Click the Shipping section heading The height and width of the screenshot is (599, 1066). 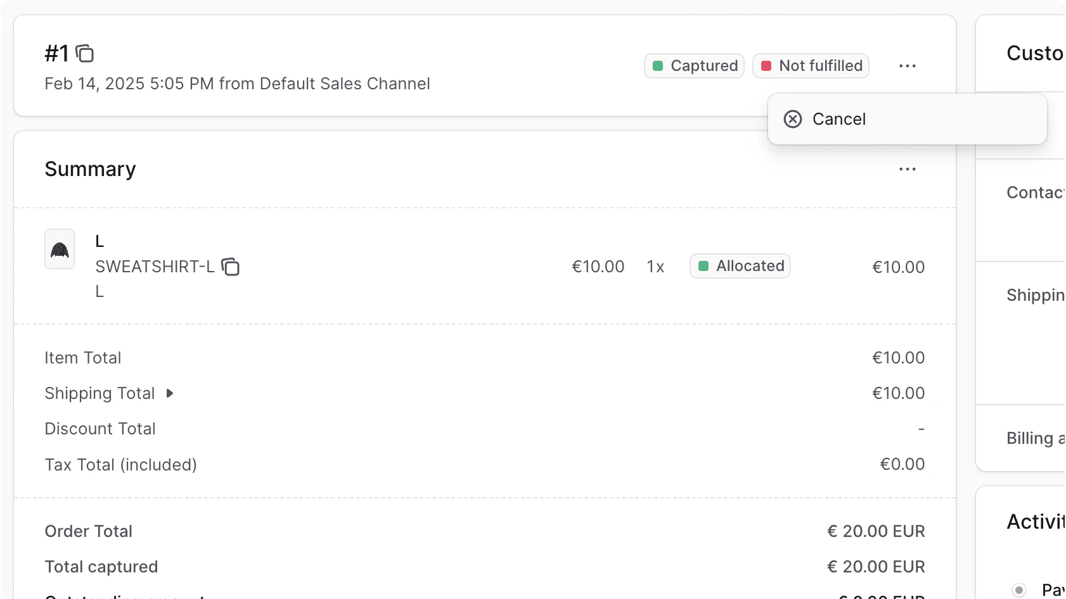coord(1035,294)
